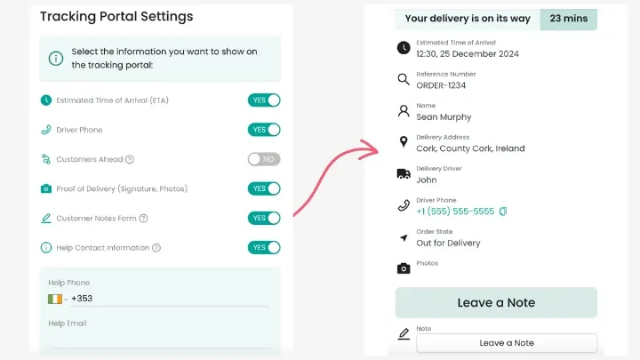640x360 pixels.
Task: Enable the Customers Ahead toggle
Action: point(264,159)
